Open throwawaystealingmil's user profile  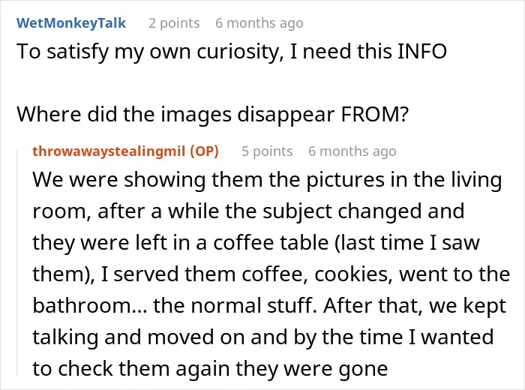pos(109,151)
